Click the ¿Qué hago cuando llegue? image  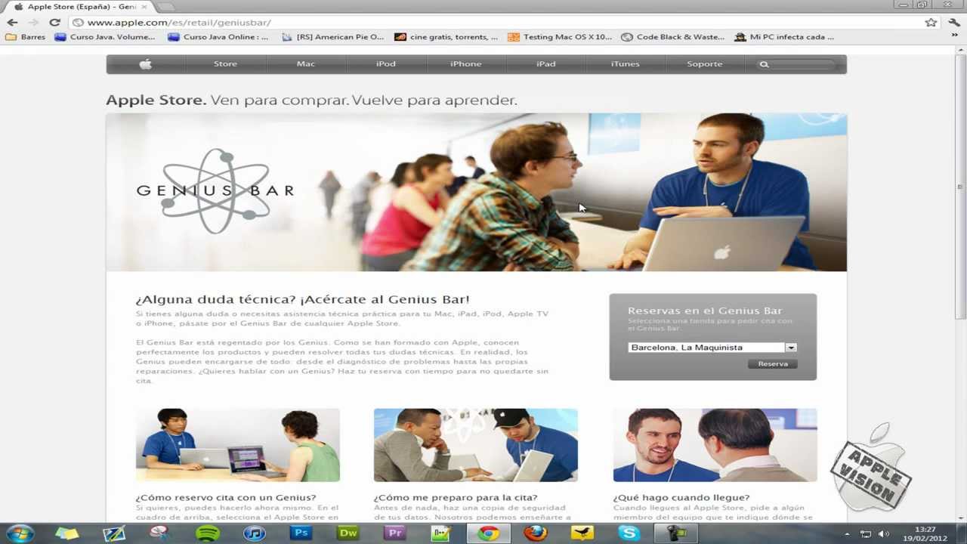pos(715,445)
